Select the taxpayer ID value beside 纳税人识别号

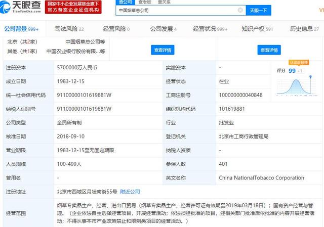(84, 109)
